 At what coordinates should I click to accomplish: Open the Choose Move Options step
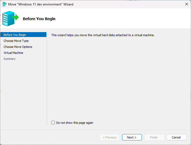(x=18, y=47)
